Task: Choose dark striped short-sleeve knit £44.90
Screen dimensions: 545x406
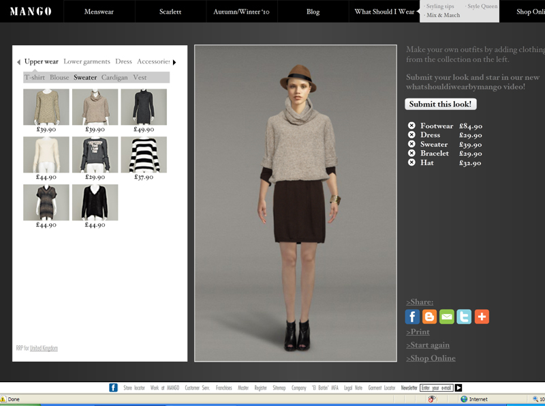Action: (x=46, y=202)
